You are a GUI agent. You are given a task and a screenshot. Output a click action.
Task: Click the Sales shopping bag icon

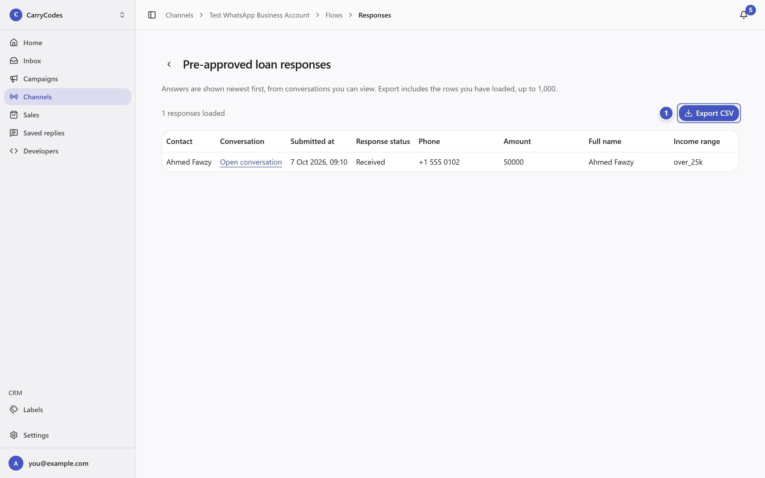point(14,115)
